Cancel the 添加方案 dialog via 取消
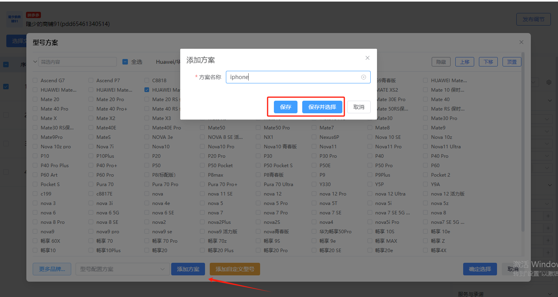 point(359,107)
